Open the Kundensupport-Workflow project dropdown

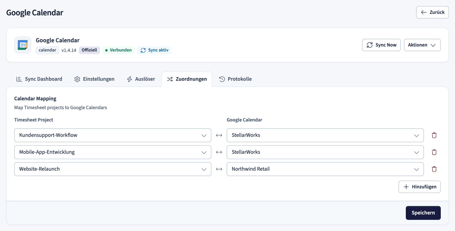(113, 135)
